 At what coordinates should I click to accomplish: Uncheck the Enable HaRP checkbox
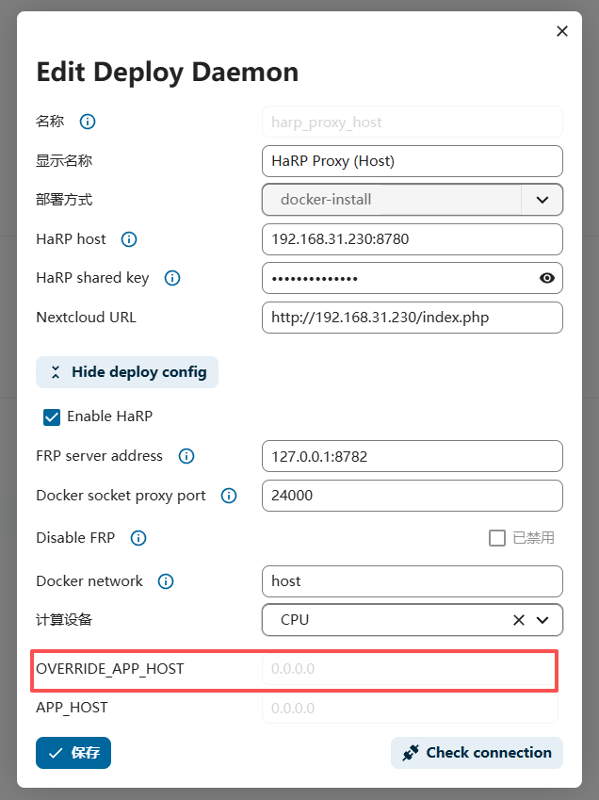click(x=52, y=416)
